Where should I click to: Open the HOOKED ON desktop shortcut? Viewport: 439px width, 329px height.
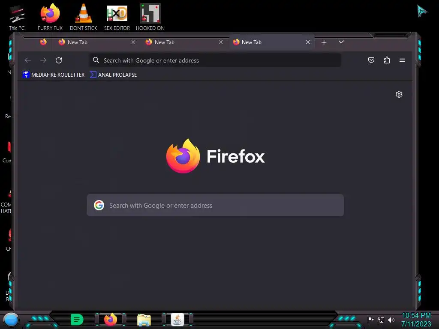point(150,17)
